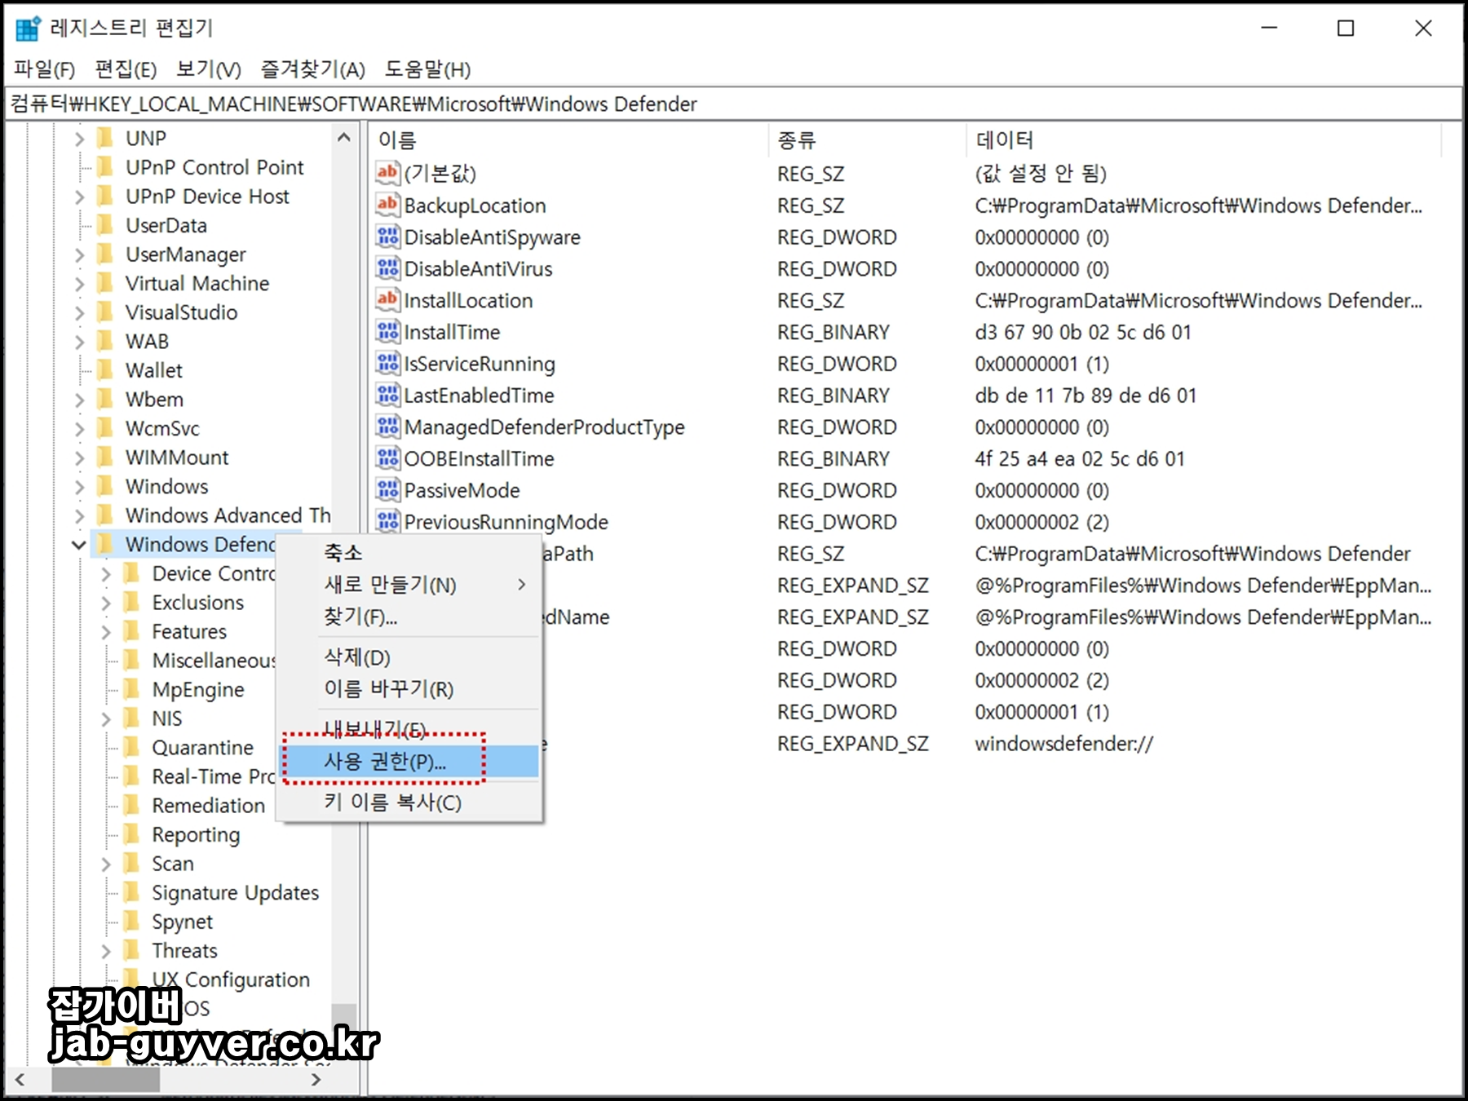
Task: Select the Scan subkey
Action: pyautogui.click(x=173, y=863)
